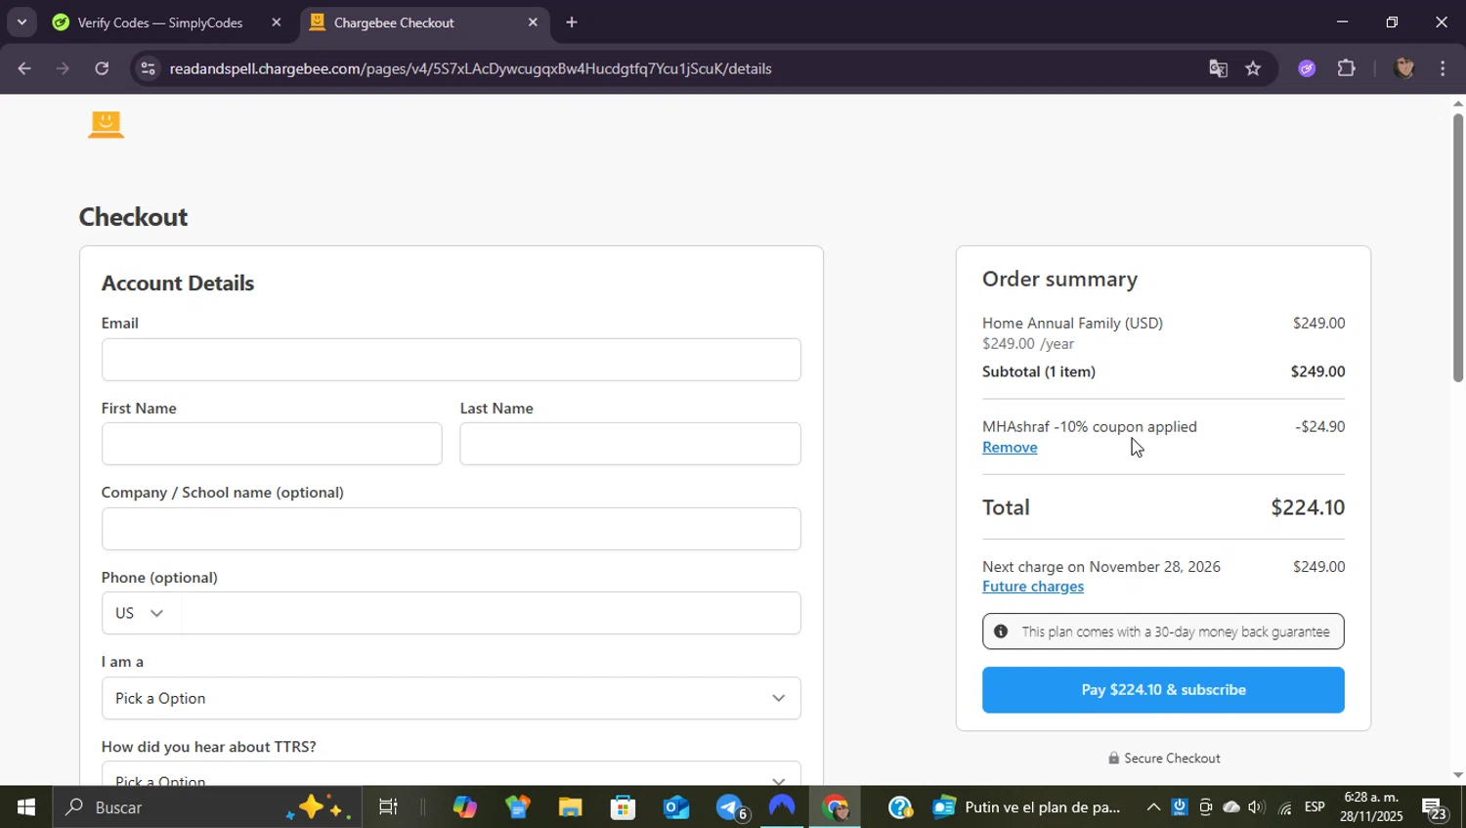Open the Future charges link
This screenshot has height=828, width=1466.
click(1033, 587)
